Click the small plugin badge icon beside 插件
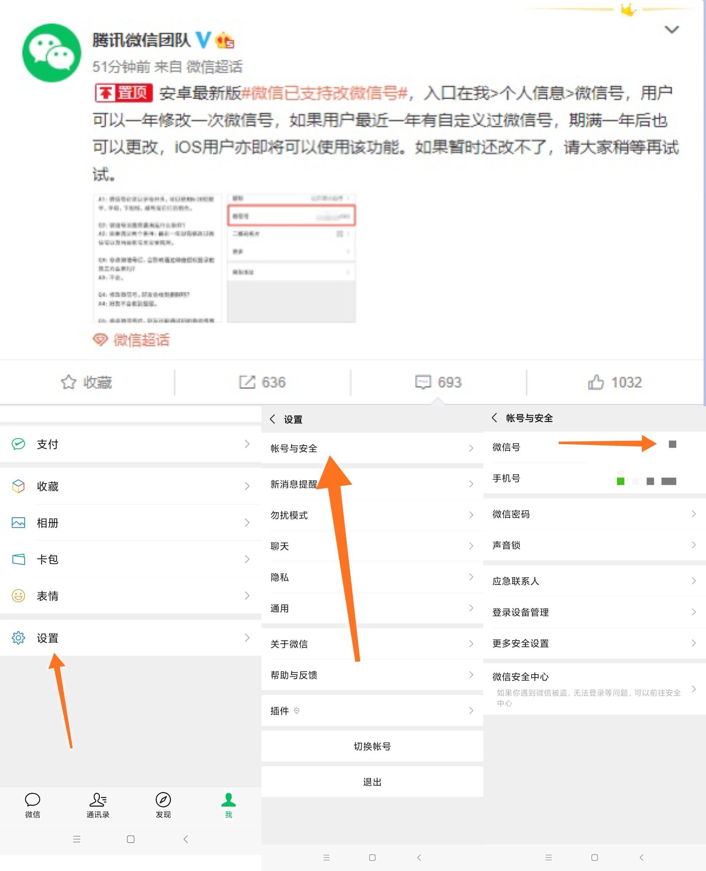This screenshot has width=706, height=871. (x=296, y=710)
